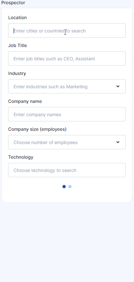Click the Location field label
The height and width of the screenshot is (282, 134).
pyautogui.click(x=17, y=18)
